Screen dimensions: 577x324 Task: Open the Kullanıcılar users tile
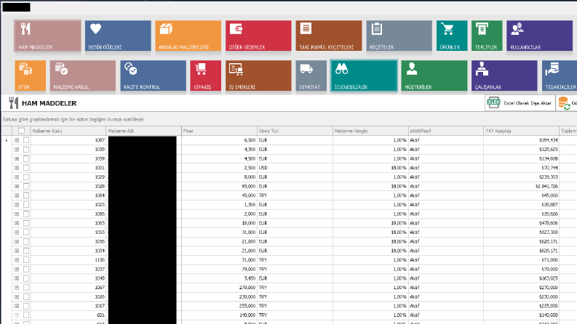pos(539,36)
